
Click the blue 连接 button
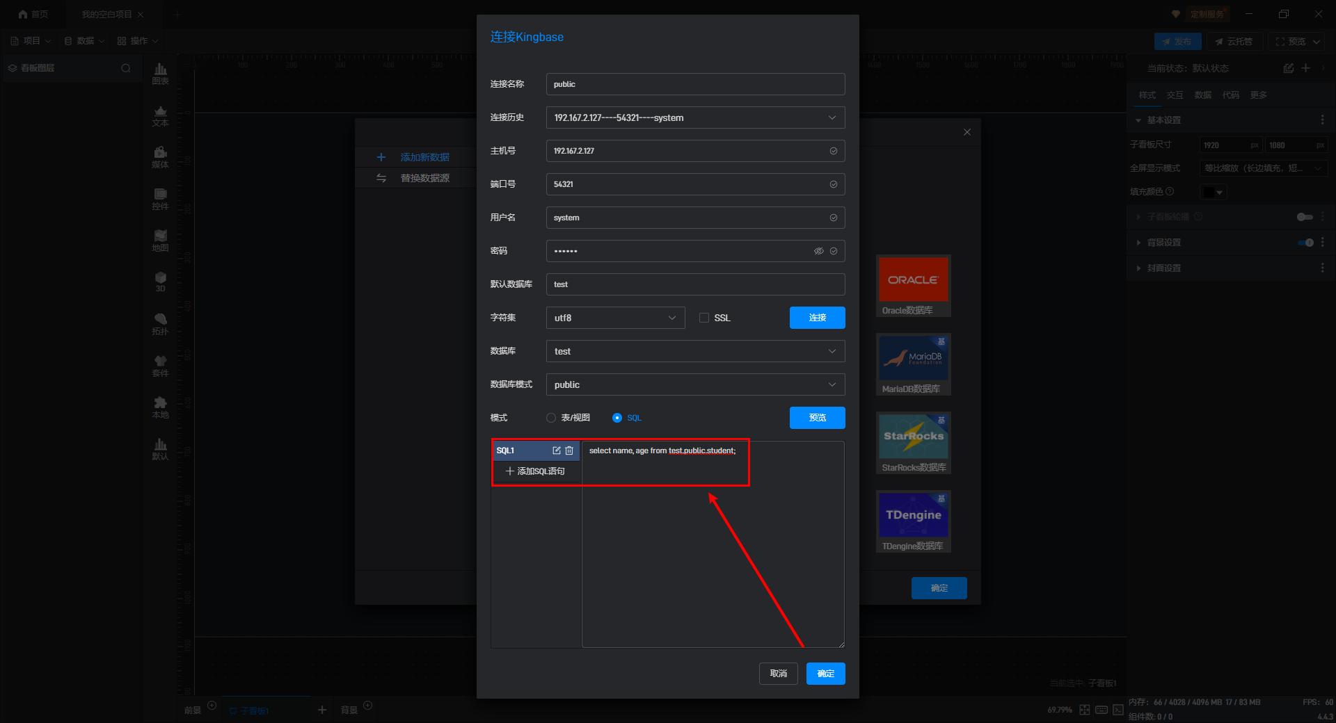817,318
